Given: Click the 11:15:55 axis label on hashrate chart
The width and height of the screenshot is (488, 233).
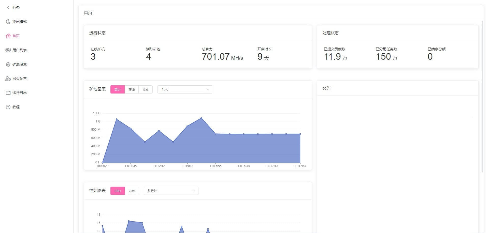Looking at the screenshot, I should pos(216,166).
